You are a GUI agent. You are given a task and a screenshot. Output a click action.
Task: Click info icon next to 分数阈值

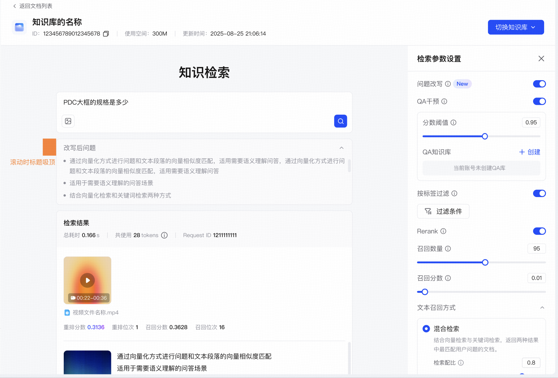[453, 123]
